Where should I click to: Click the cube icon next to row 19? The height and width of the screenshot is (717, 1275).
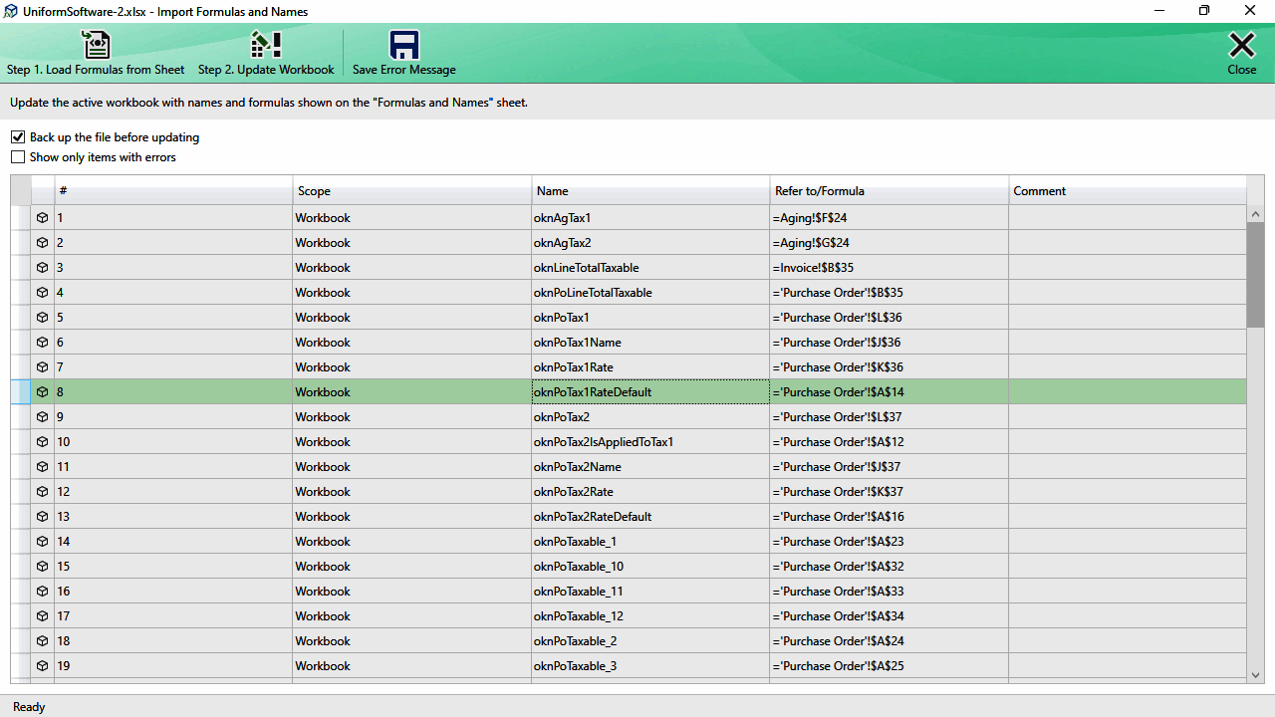click(43, 665)
